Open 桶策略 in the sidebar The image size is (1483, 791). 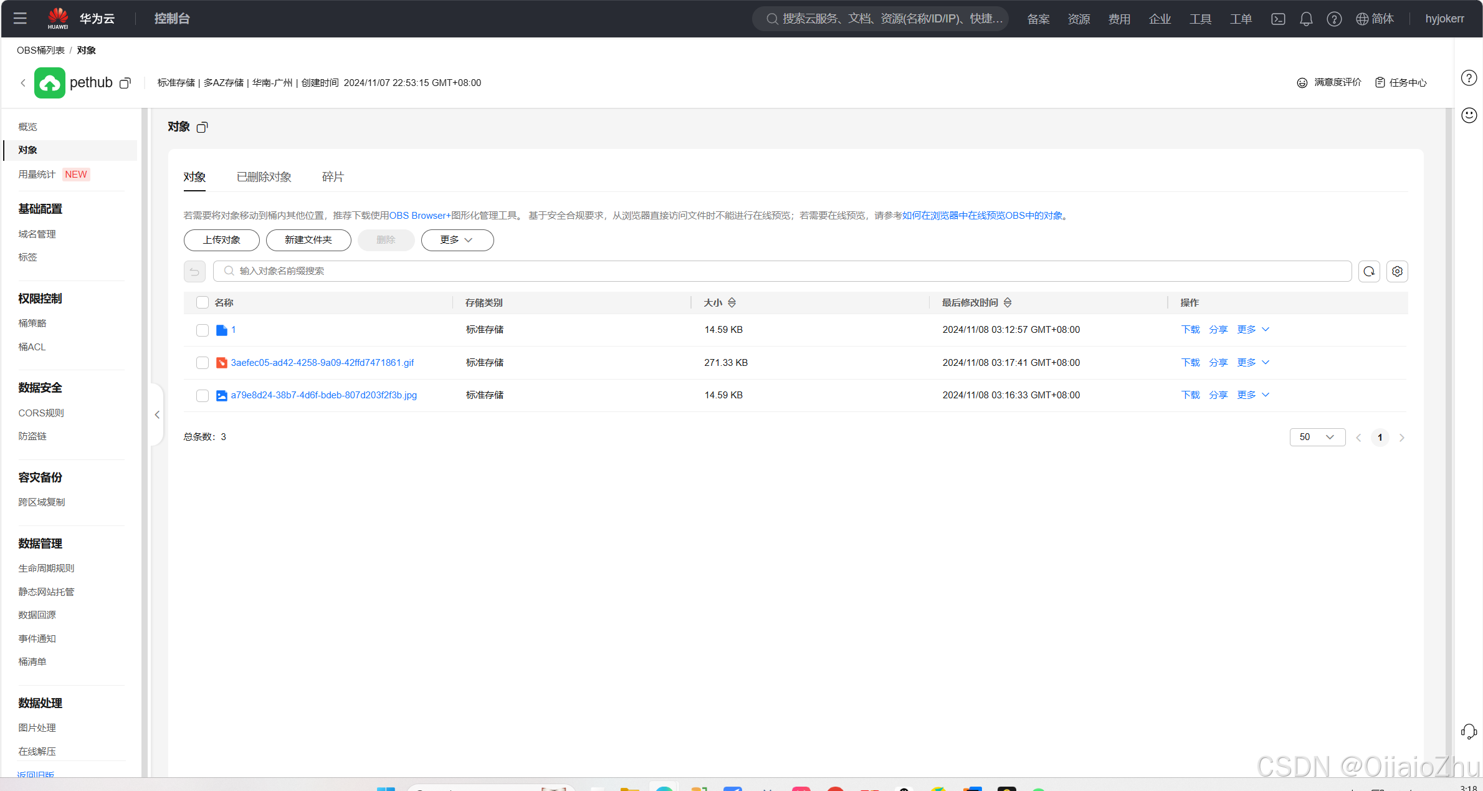point(32,323)
